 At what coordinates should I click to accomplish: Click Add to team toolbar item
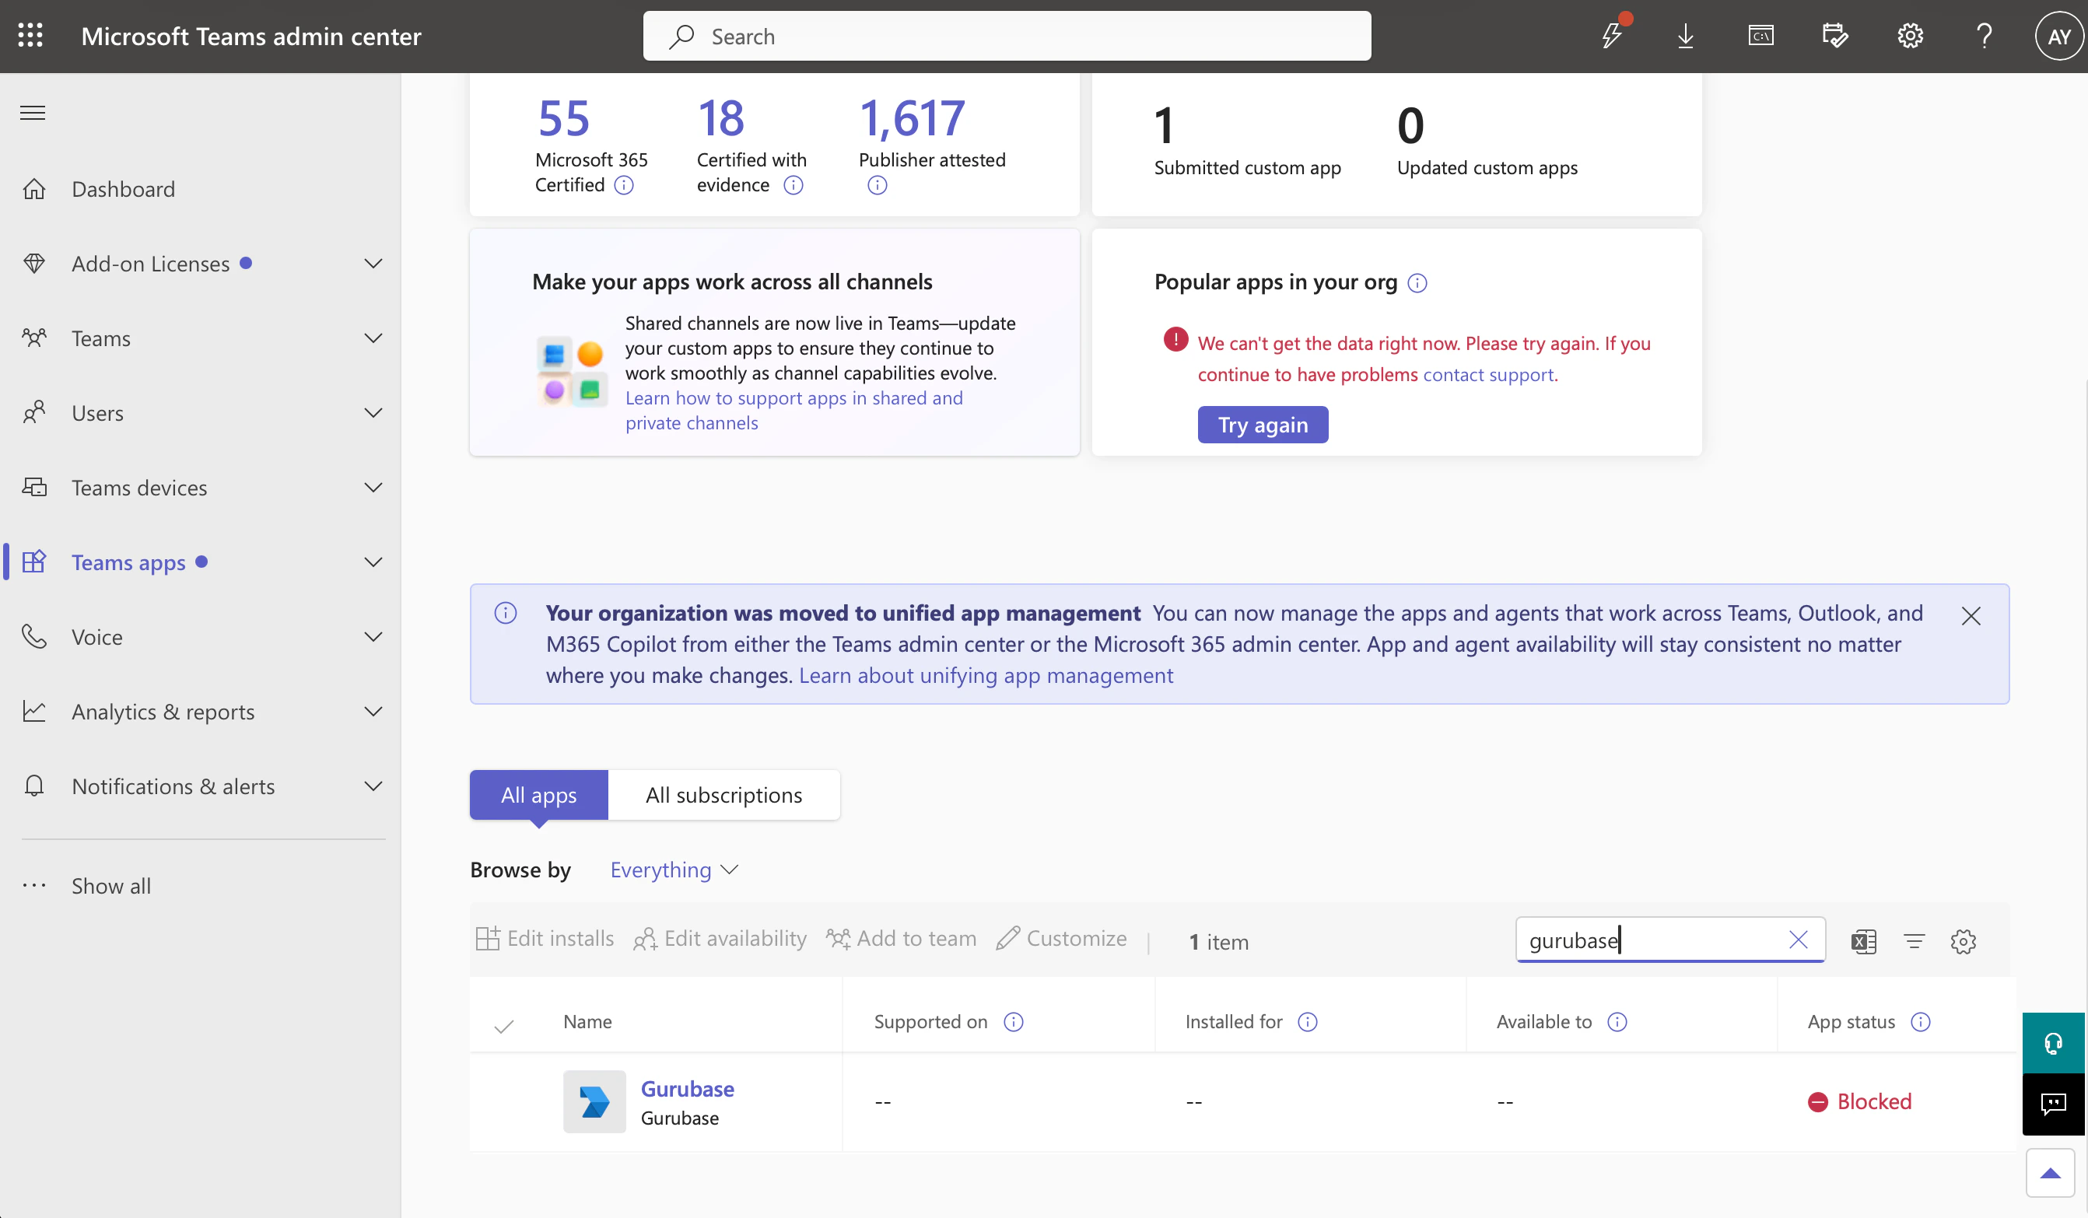901,938
